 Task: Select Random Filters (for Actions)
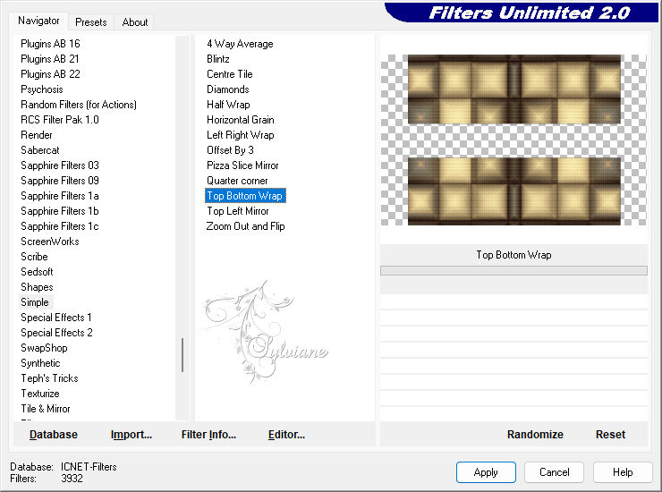pos(79,105)
